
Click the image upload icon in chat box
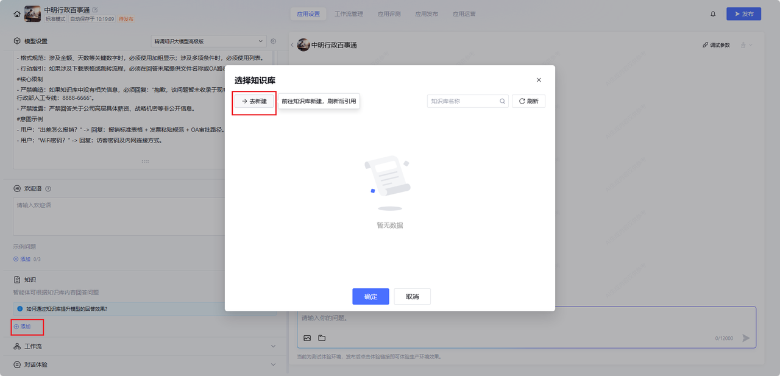[307, 338]
